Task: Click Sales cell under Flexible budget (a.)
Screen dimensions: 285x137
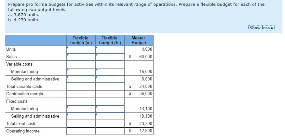Action: [x=81, y=57]
